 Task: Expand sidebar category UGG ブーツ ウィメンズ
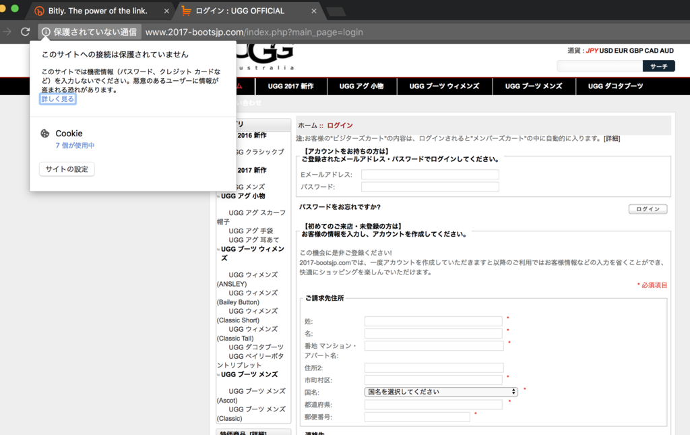[x=253, y=254]
